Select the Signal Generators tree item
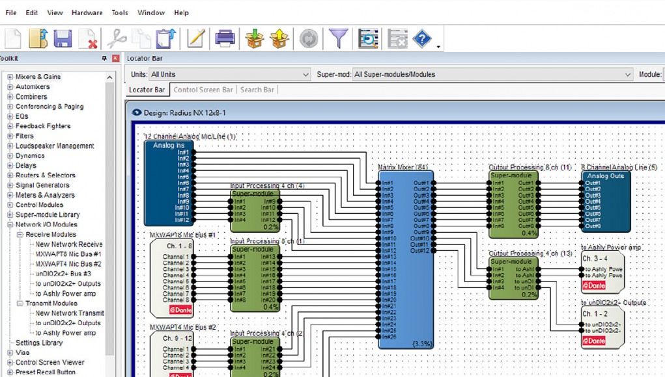 42,185
